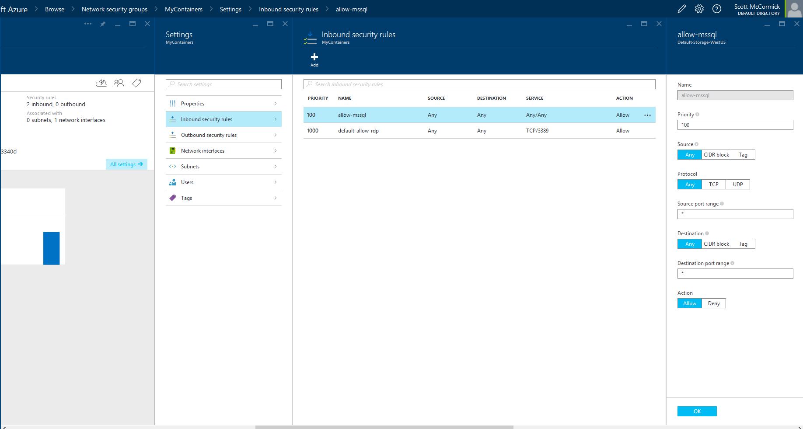Pin the blade using the pin icon
This screenshot has height=429, width=803.
tap(103, 24)
